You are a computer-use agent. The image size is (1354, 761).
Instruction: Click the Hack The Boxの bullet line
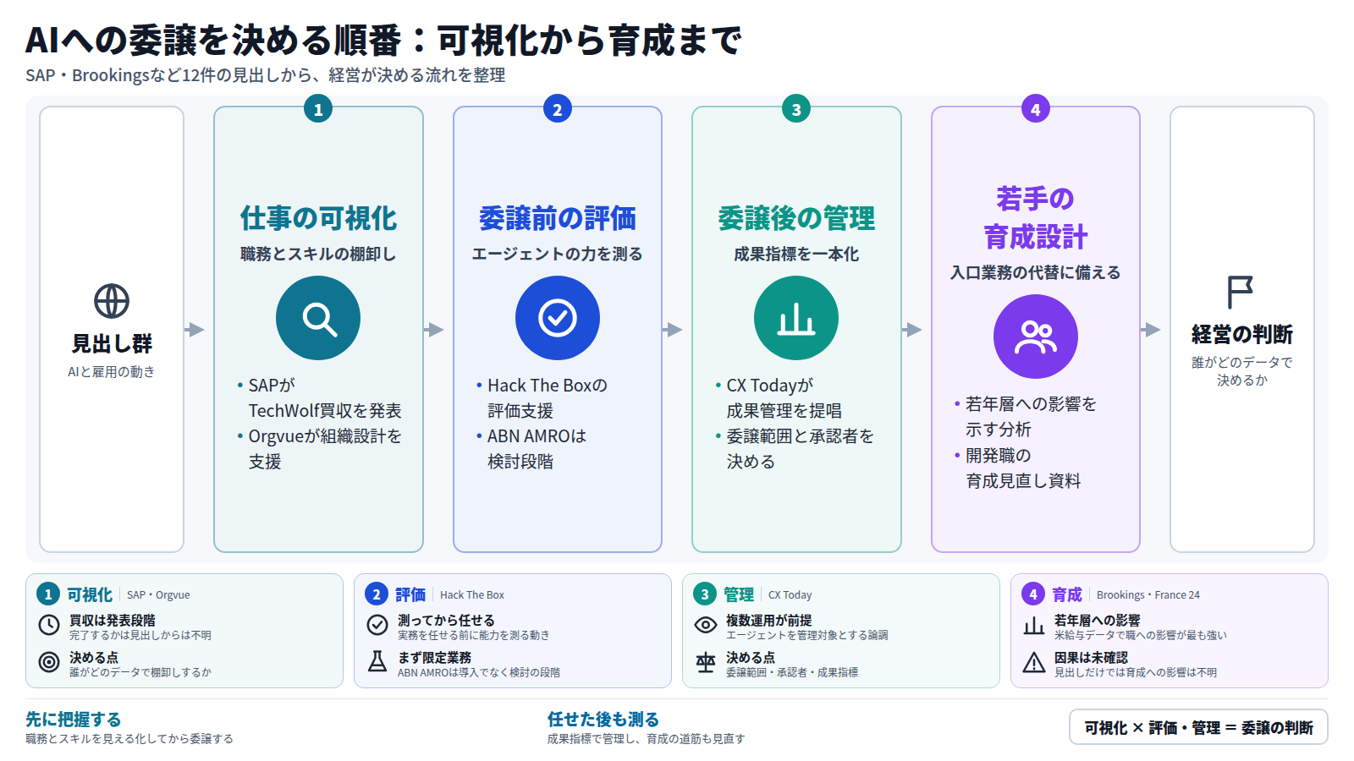(548, 386)
